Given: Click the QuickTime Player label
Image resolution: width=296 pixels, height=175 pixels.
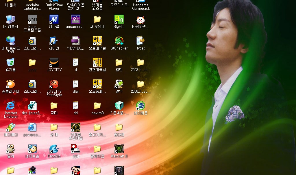Looking at the screenshot, I should (54, 7).
